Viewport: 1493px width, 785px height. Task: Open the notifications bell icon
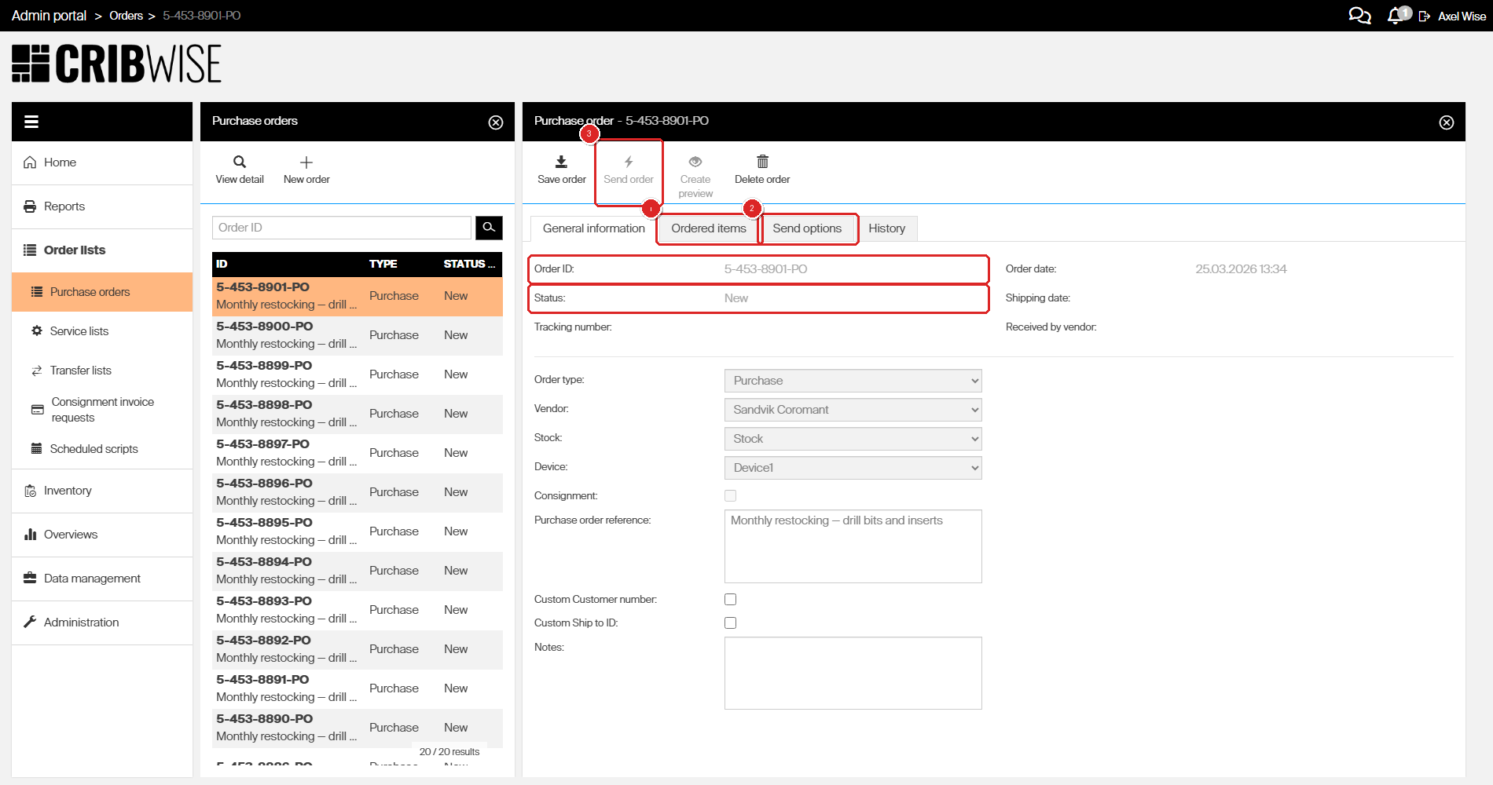coord(1395,16)
